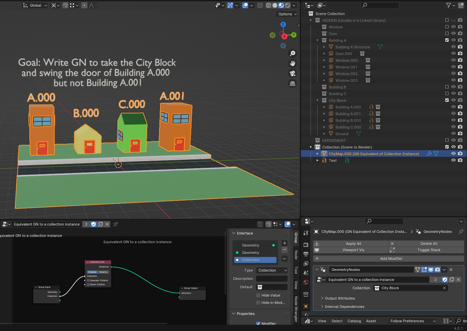This screenshot has height=331, width=467.
Task: Check the Hide Value checkbox
Action: pos(258,295)
